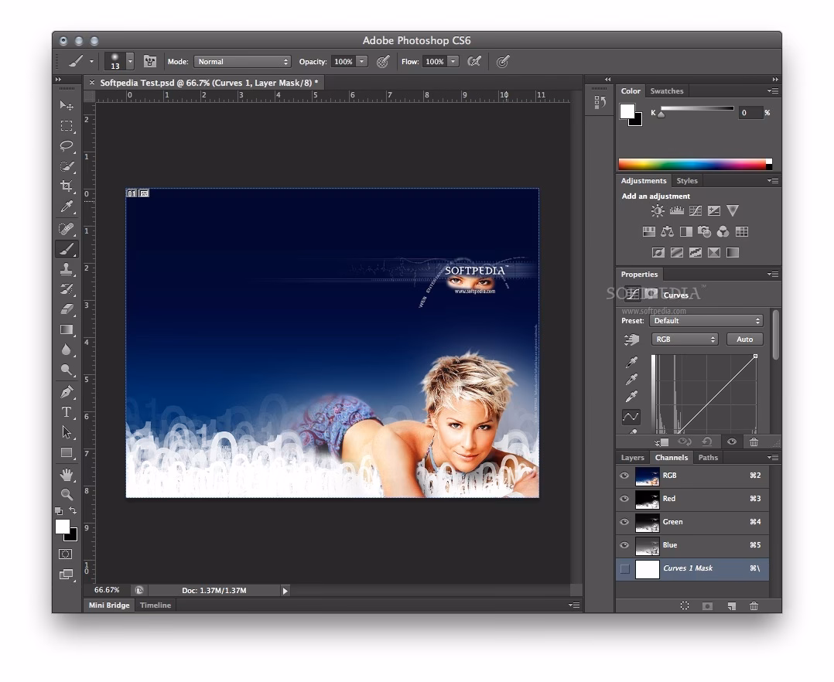Click the airbrush toggle in options bar
The width and height of the screenshot is (834, 682).
pos(503,62)
